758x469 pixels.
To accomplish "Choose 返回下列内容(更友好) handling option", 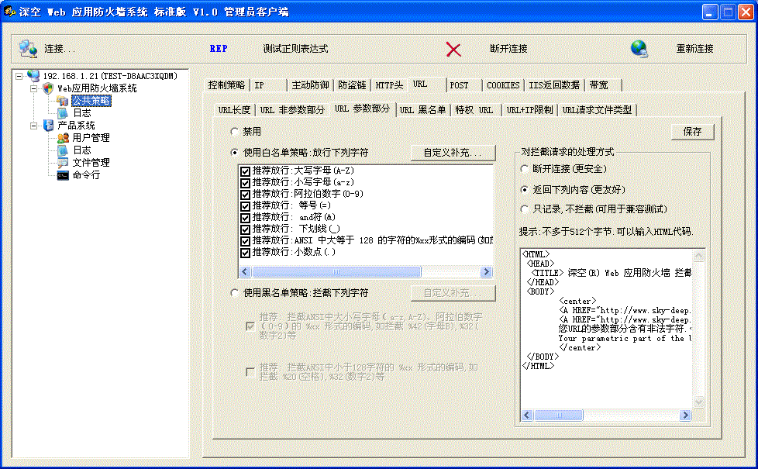I will pyautogui.click(x=524, y=189).
